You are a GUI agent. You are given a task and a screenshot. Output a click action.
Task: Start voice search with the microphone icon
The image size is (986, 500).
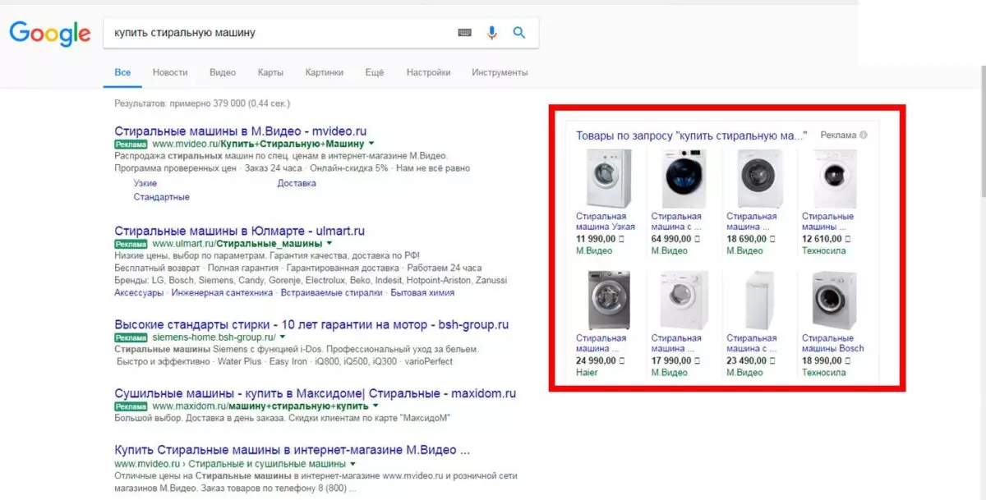[x=492, y=33]
